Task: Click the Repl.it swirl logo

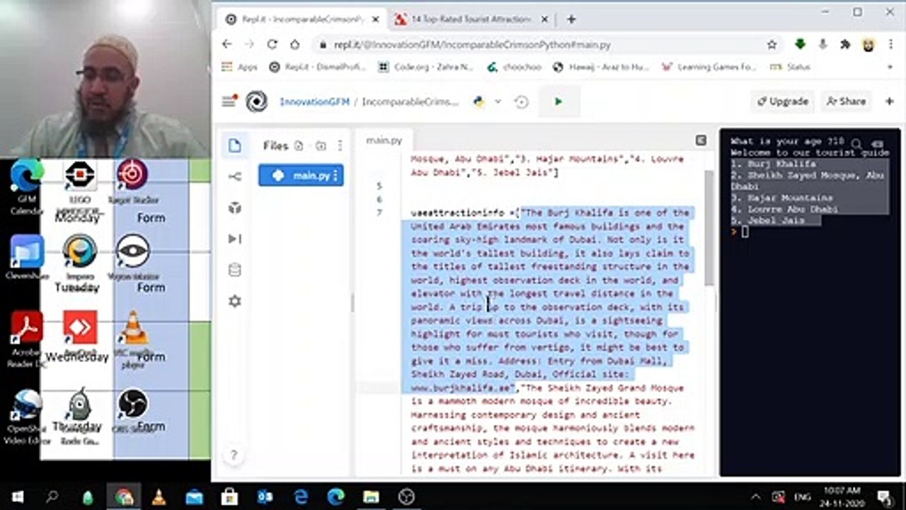Action: pyautogui.click(x=256, y=101)
